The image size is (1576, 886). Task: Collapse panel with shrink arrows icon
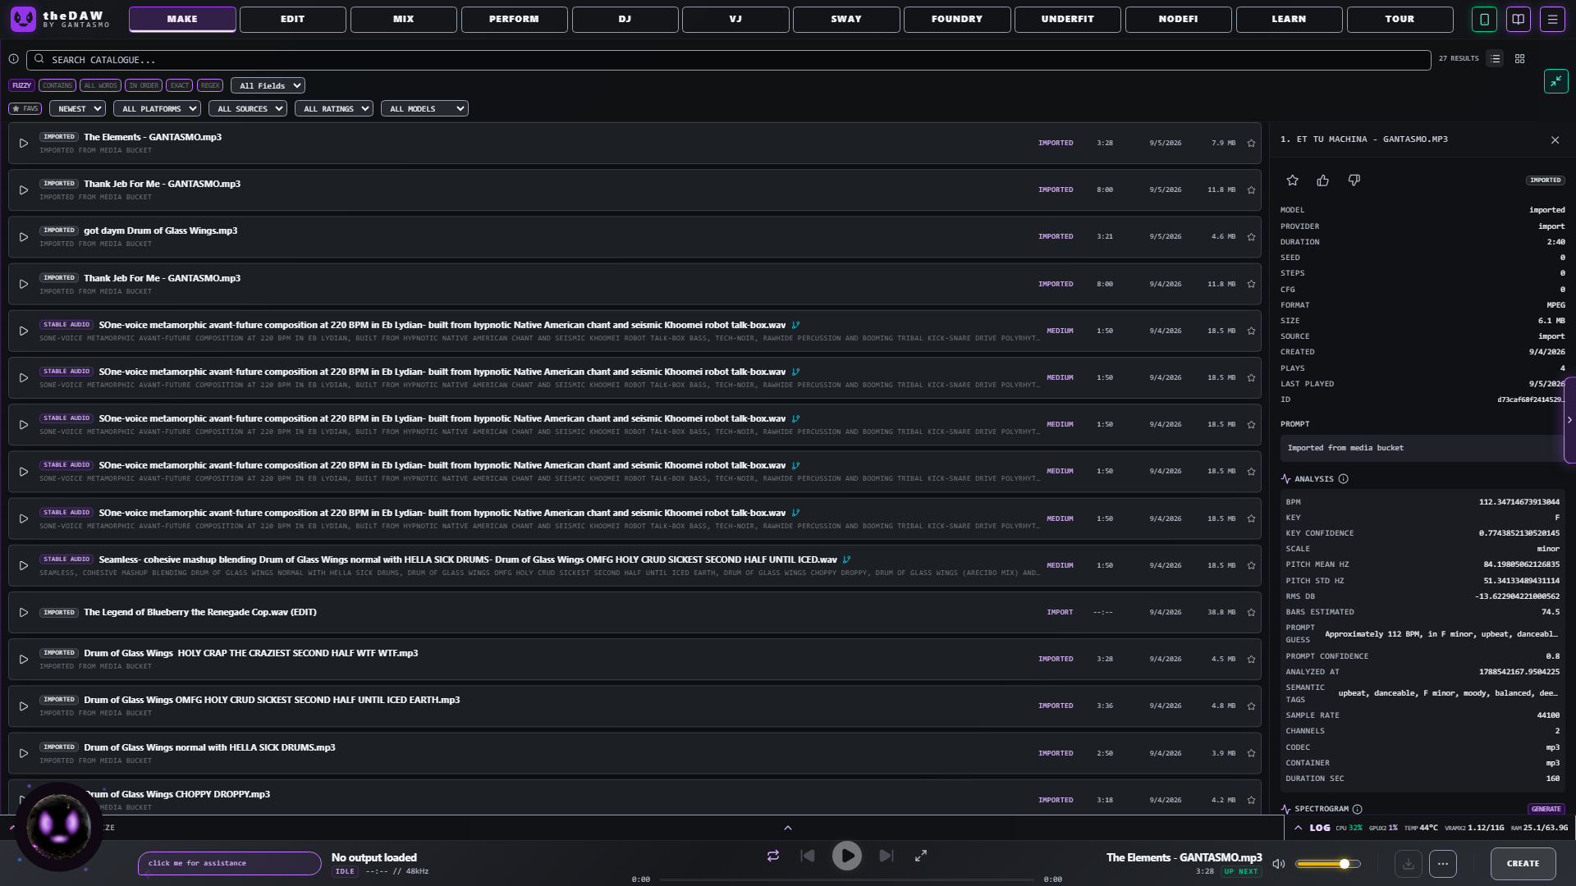1555,81
